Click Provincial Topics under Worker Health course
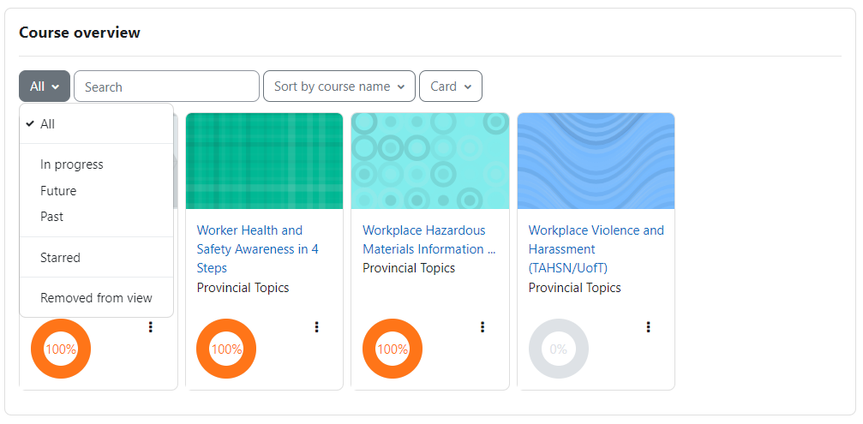 [x=243, y=288]
